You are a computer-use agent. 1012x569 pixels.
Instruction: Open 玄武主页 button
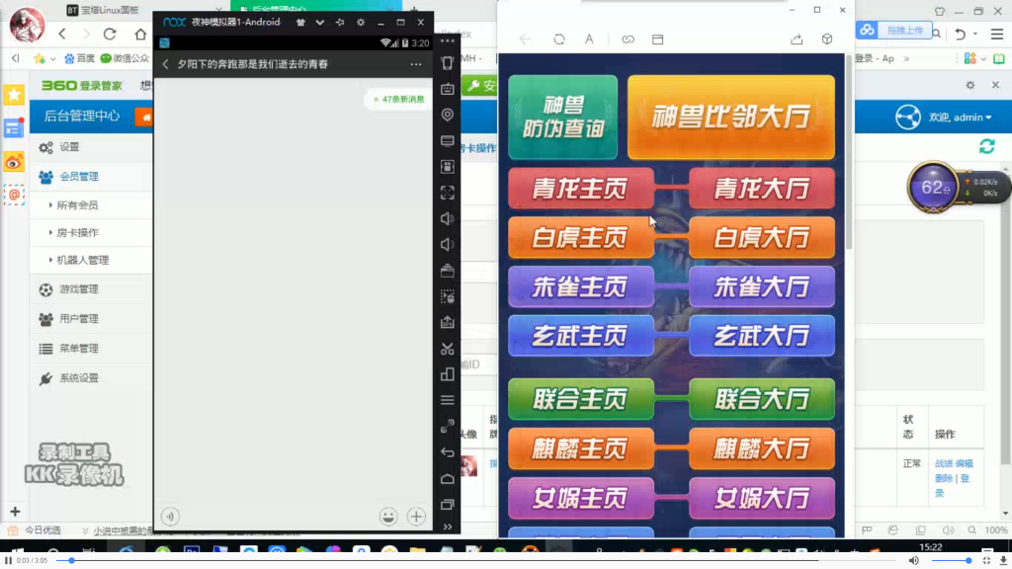tap(580, 336)
